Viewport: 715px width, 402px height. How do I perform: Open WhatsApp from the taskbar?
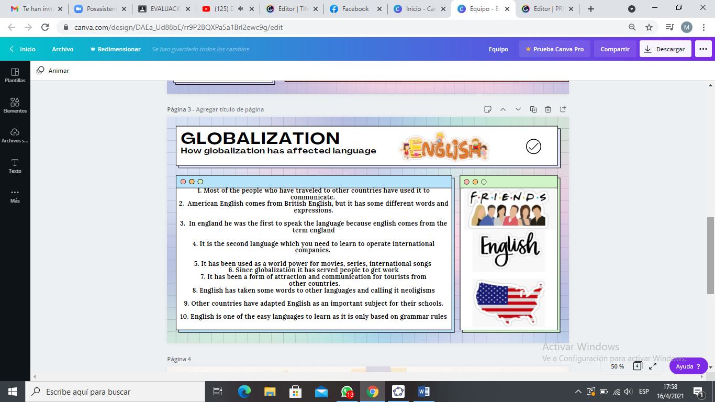click(x=347, y=391)
